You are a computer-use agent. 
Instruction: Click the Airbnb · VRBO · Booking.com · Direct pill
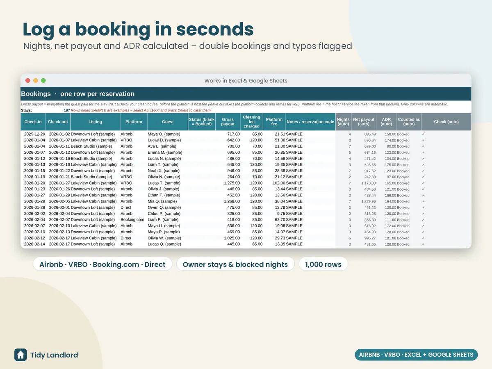[x=102, y=264]
